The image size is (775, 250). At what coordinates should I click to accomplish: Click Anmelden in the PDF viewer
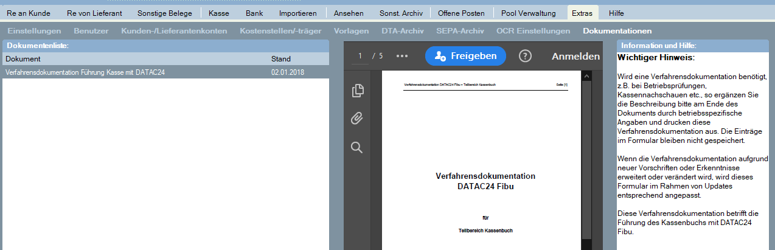tap(575, 56)
